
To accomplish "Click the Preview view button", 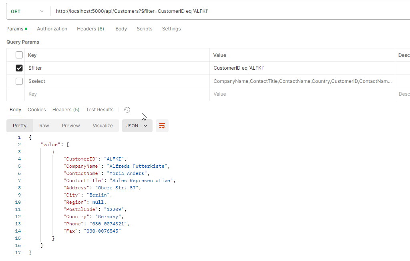I will 71,126.
